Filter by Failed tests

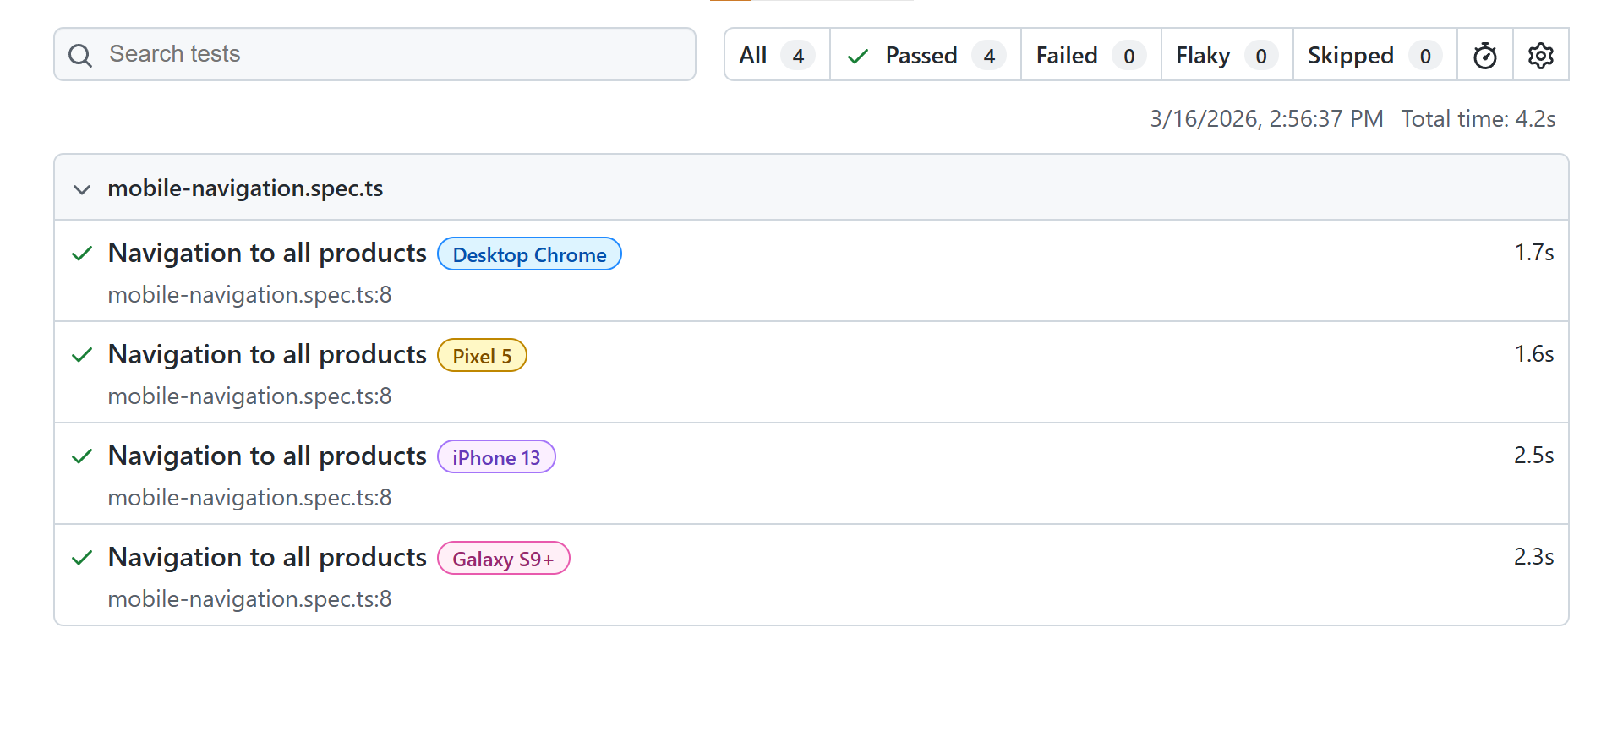point(1090,56)
